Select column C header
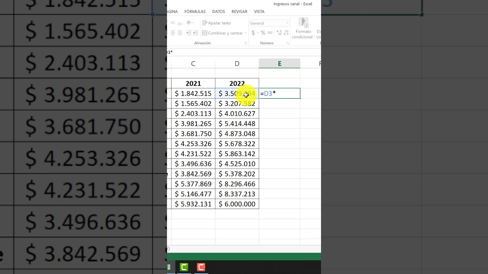 (193, 64)
